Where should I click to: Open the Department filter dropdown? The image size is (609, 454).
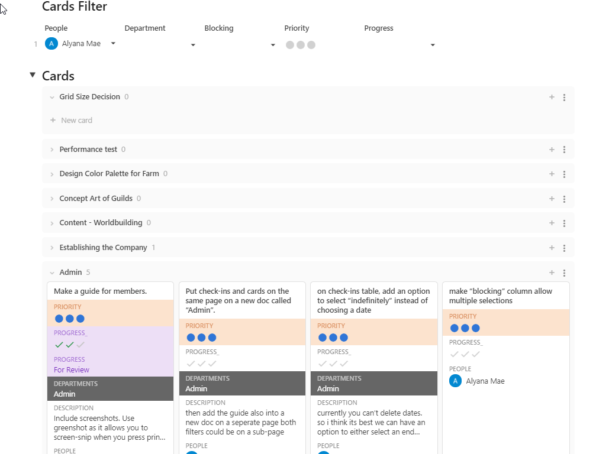click(193, 45)
